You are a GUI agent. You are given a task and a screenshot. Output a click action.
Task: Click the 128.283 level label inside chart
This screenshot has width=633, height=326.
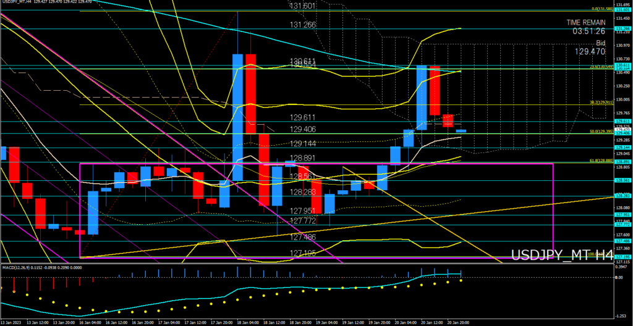coord(303,191)
